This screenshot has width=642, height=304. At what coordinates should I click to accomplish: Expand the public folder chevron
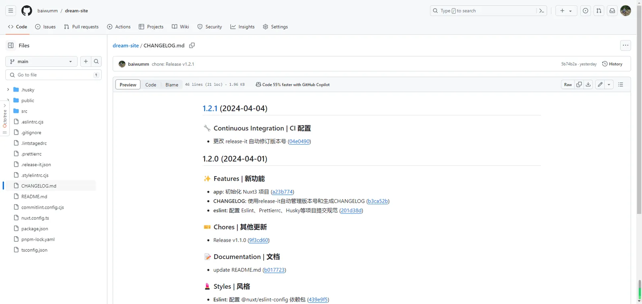[x=8, y=101]
